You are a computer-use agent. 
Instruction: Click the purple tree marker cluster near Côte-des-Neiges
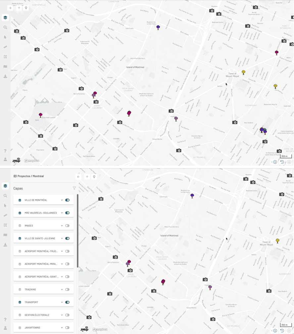click(263, 130)
